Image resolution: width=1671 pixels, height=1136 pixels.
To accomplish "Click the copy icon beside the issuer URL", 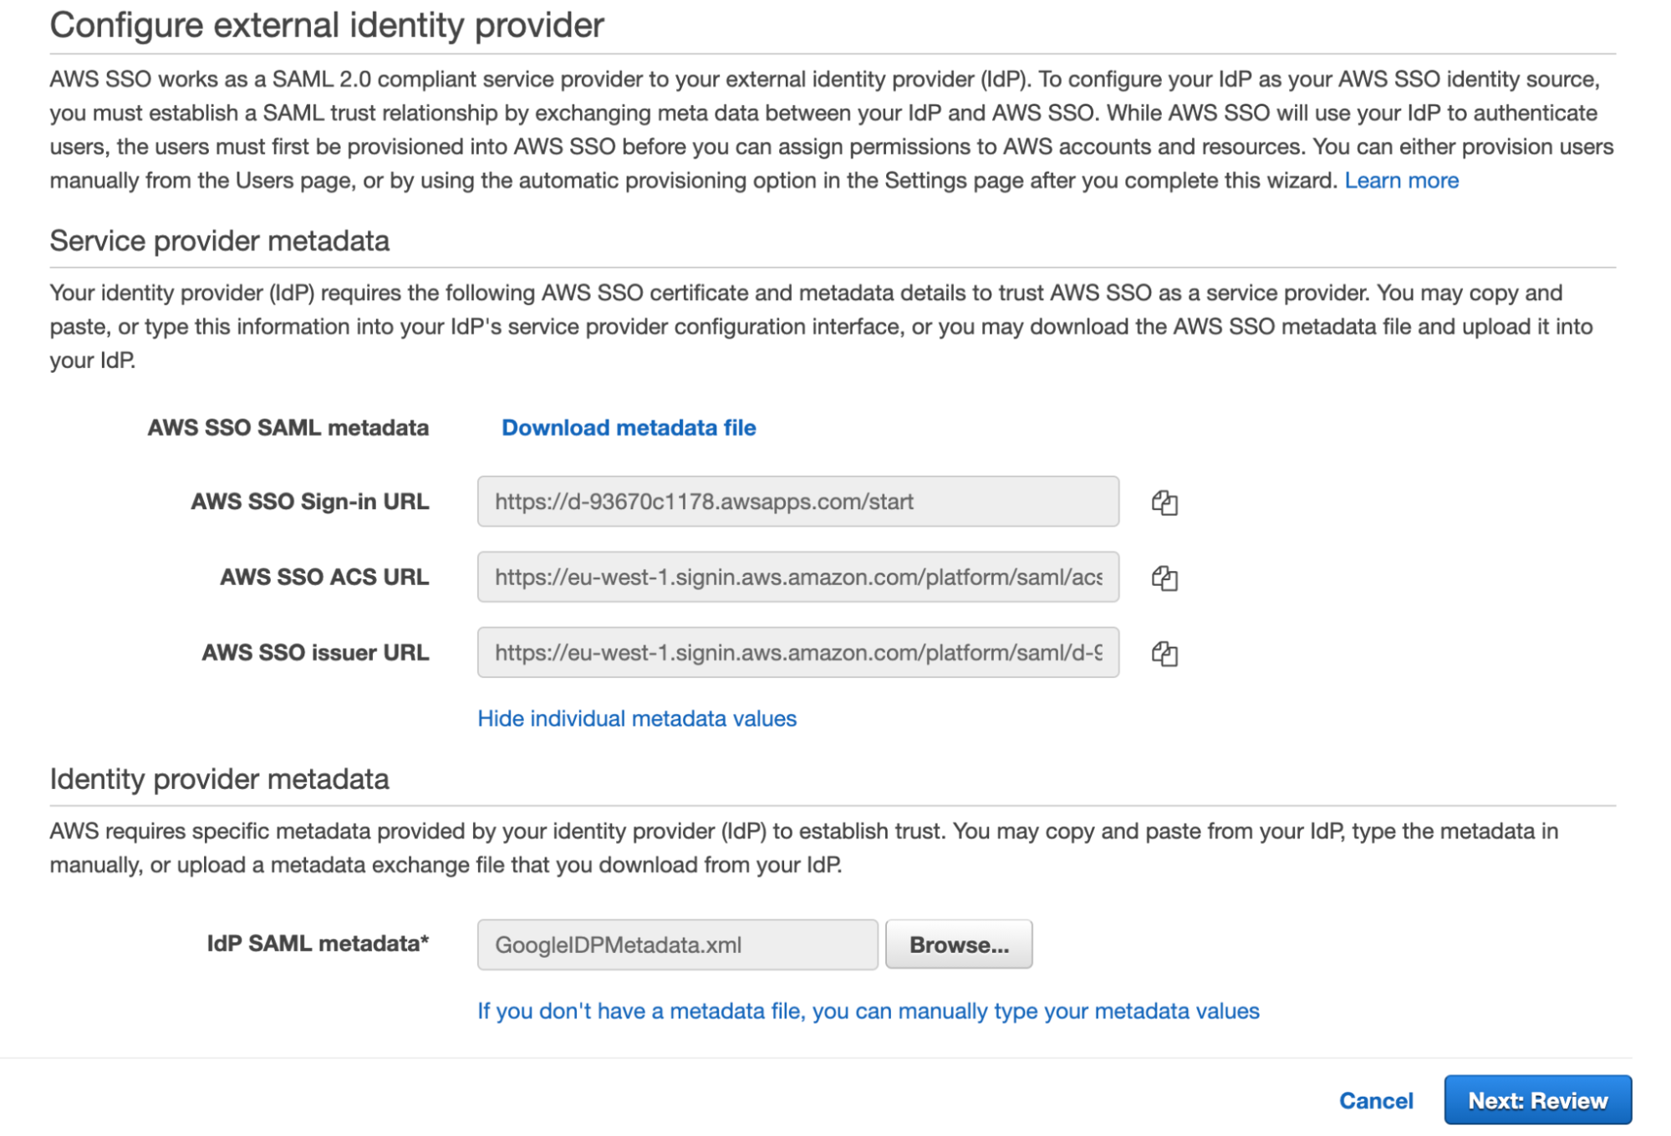I will 1166,653.
